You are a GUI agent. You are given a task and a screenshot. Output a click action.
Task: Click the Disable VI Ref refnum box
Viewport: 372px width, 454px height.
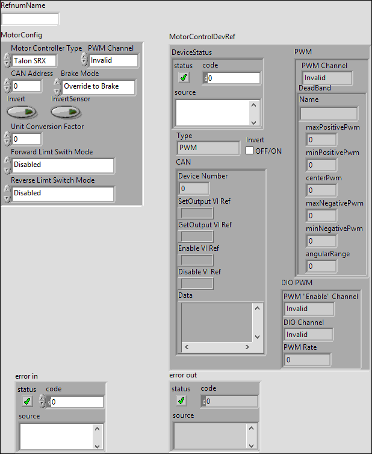[x=196, y=284]
